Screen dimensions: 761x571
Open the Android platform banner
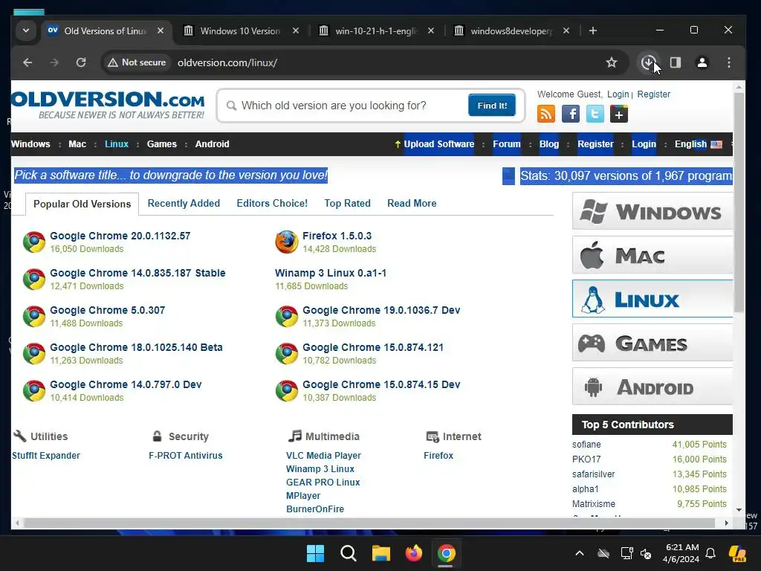point(652,387)
